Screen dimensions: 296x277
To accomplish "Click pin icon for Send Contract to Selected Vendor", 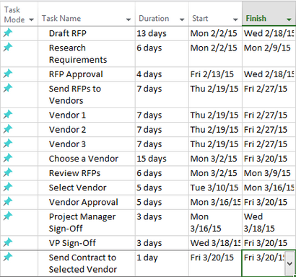I will (x=8, y=257).
